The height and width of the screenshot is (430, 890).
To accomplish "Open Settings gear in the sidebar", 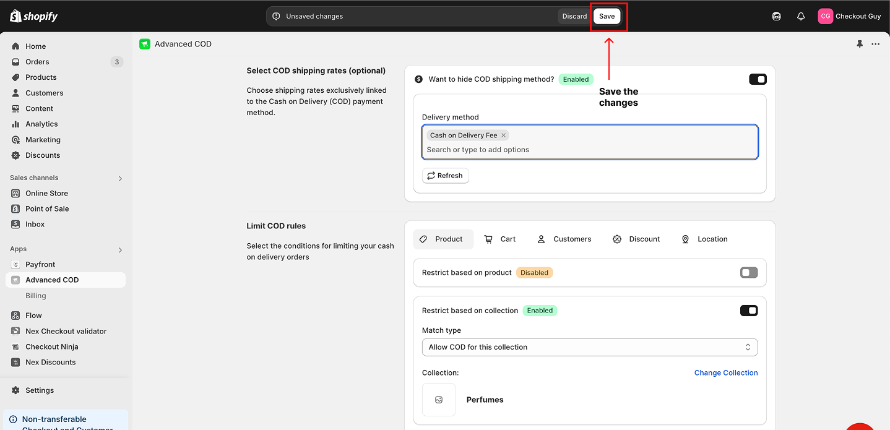I will 39,390.
